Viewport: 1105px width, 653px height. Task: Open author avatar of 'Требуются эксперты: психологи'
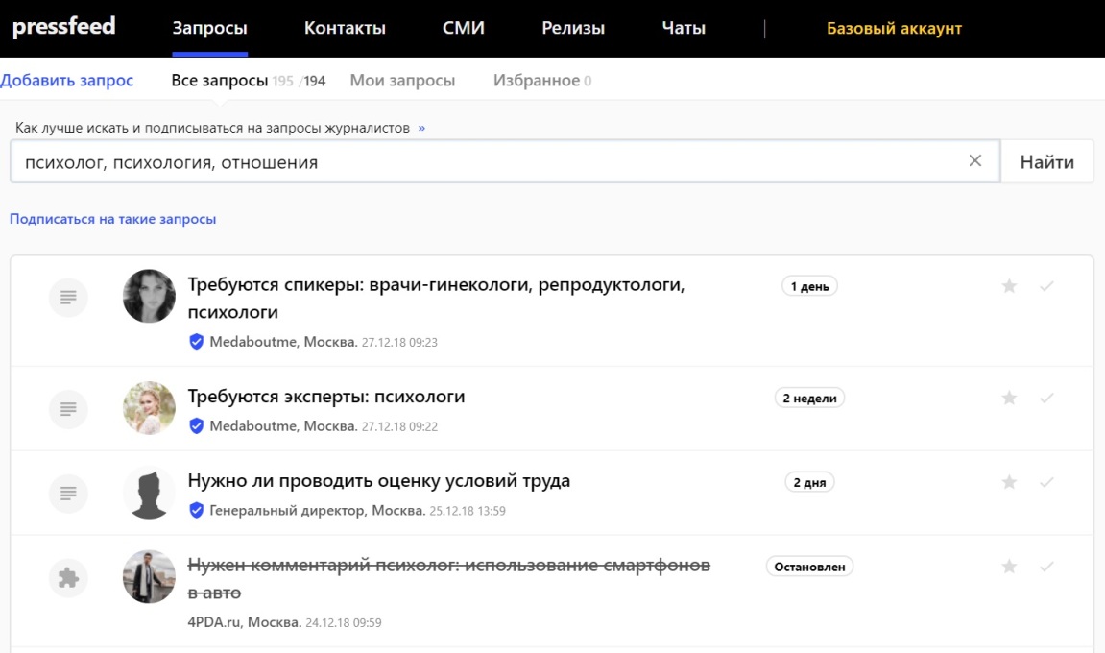point(149,408)
